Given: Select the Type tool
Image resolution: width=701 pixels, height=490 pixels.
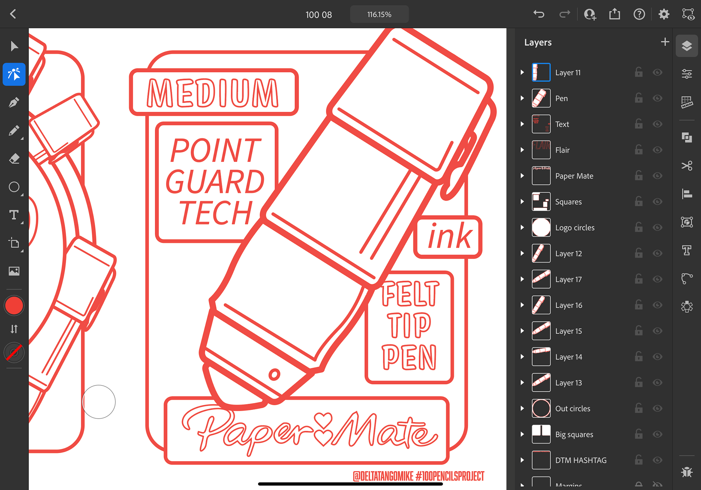Looking at the screenshot, I should tap(14, 215).
